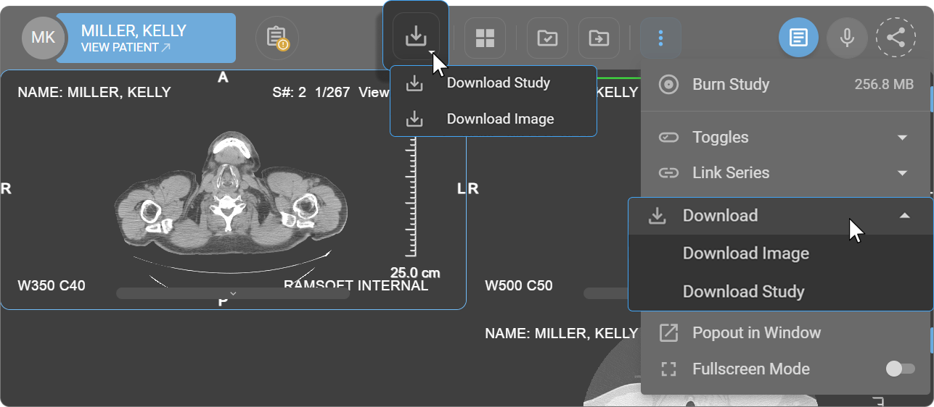This screenshot has width=934, height=407.
Task: Click the Link Series chain icon
Action: 668,173
